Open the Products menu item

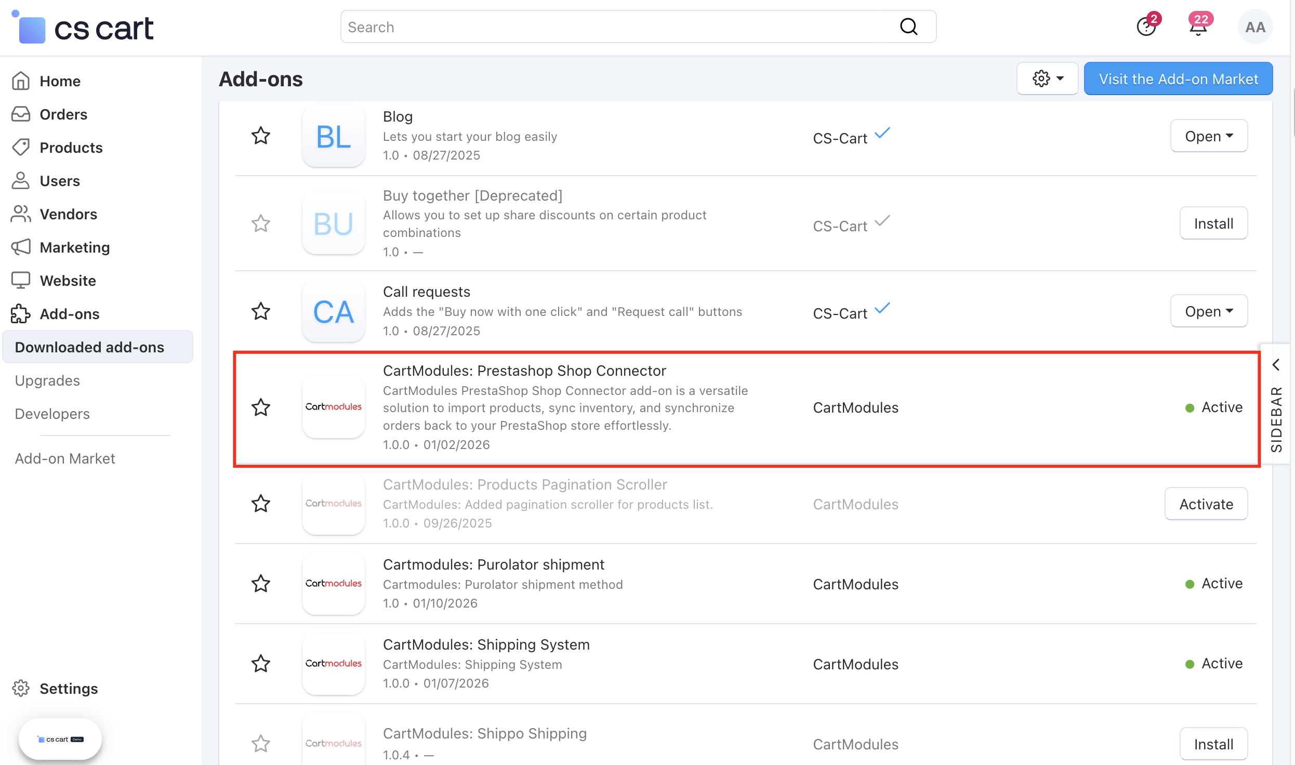pos(71,148)
